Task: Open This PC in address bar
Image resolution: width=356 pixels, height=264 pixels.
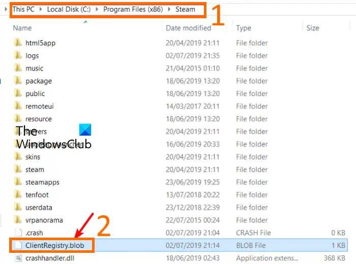Action: [23, 9]
